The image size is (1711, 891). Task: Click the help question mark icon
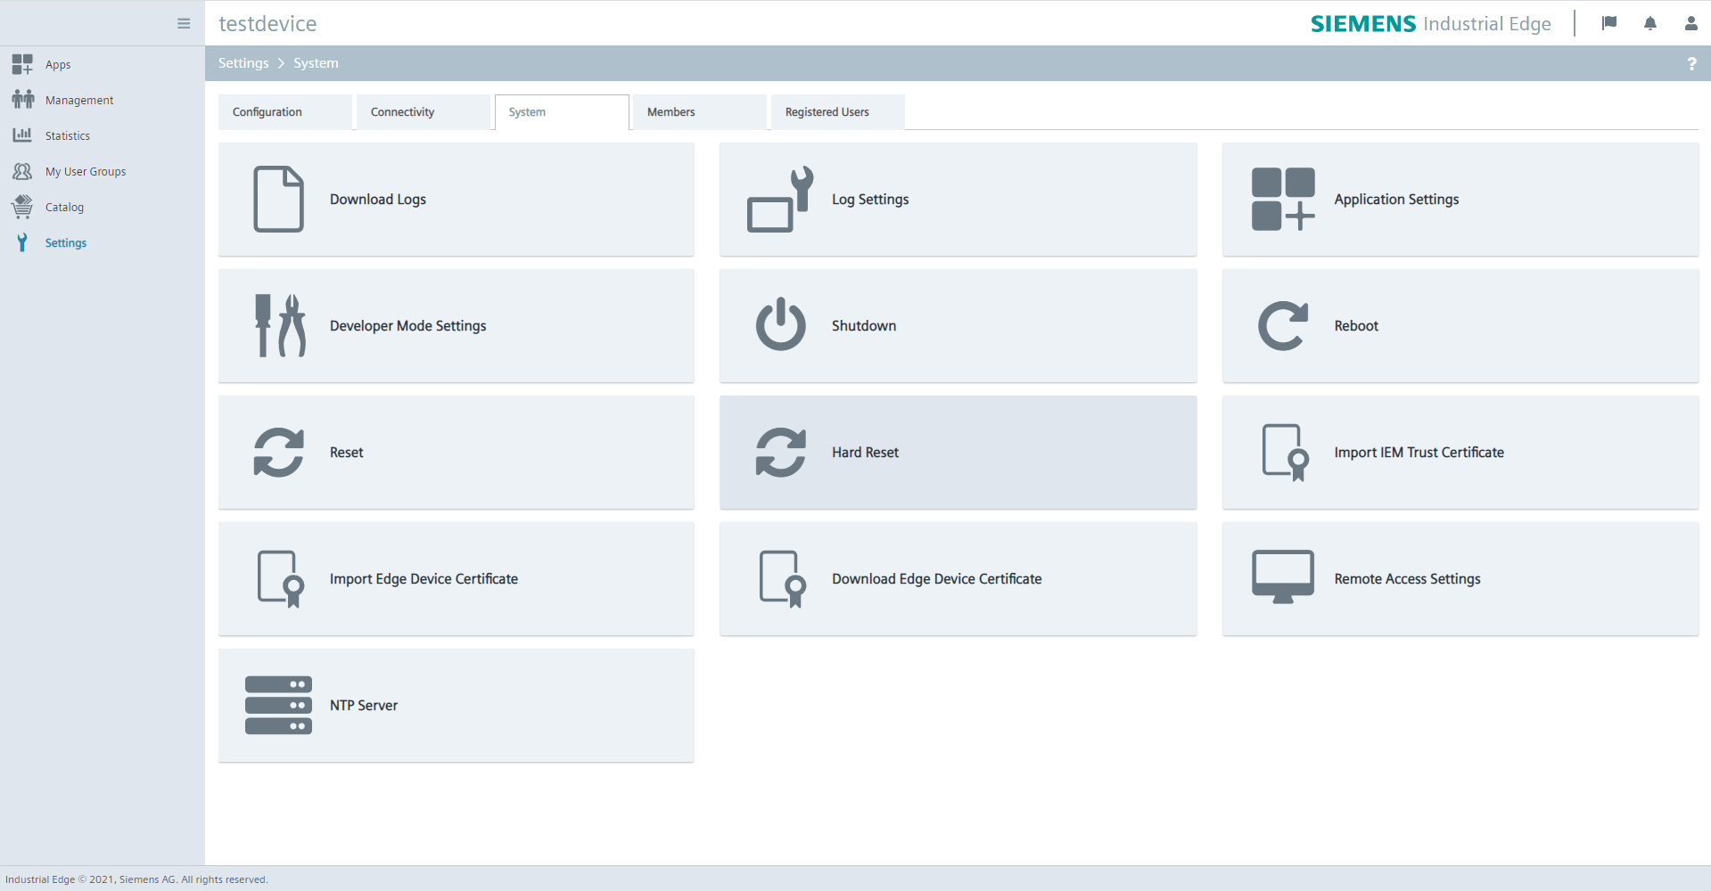click(x=1691, y=64)
